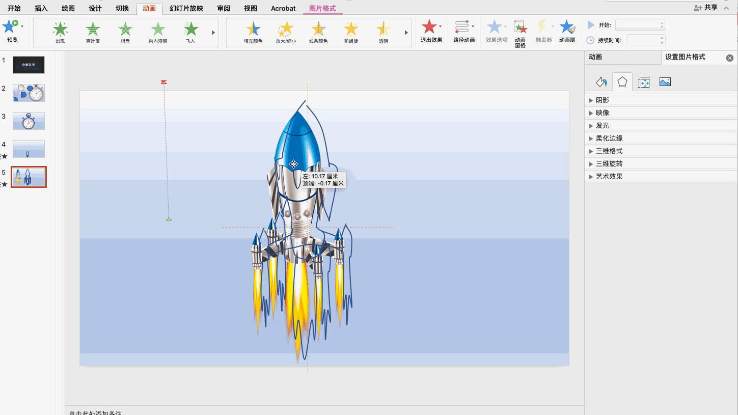Open the 预览 dropdown arrow
This screenshot has width=738, height=415.
tap(22, 26)
